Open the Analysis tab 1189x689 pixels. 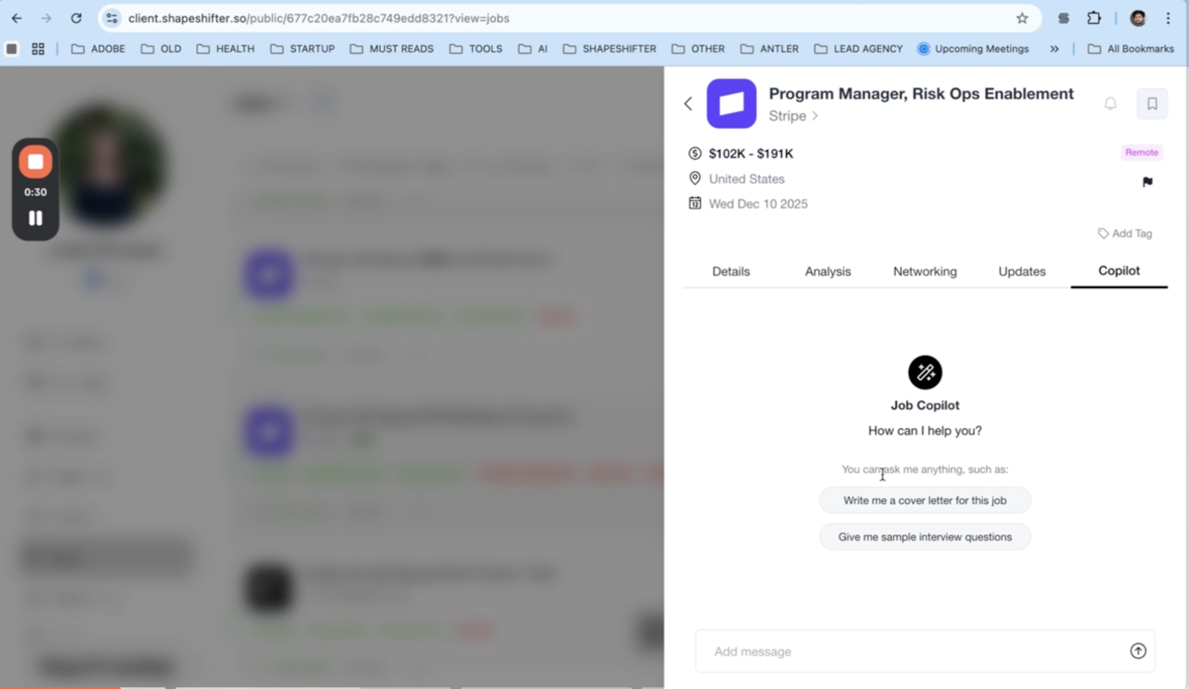click(x=827, y=272)
